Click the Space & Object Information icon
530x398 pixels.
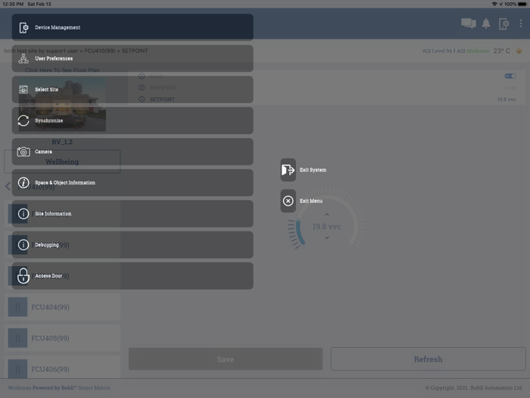23,183
